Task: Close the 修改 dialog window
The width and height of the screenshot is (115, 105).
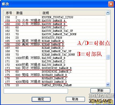Action: pos(111,4)
